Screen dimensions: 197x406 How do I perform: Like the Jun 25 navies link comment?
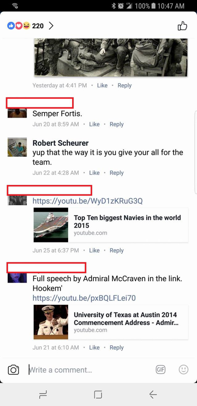[94, 250]
